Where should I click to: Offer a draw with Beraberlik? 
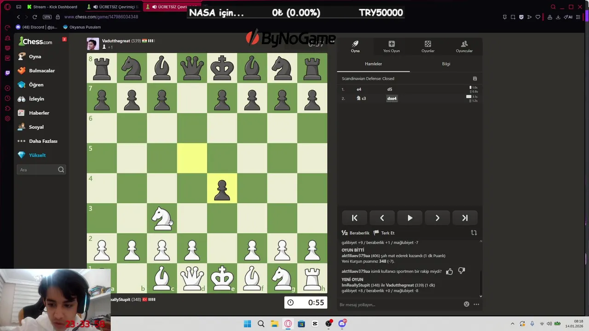point(355,233)
